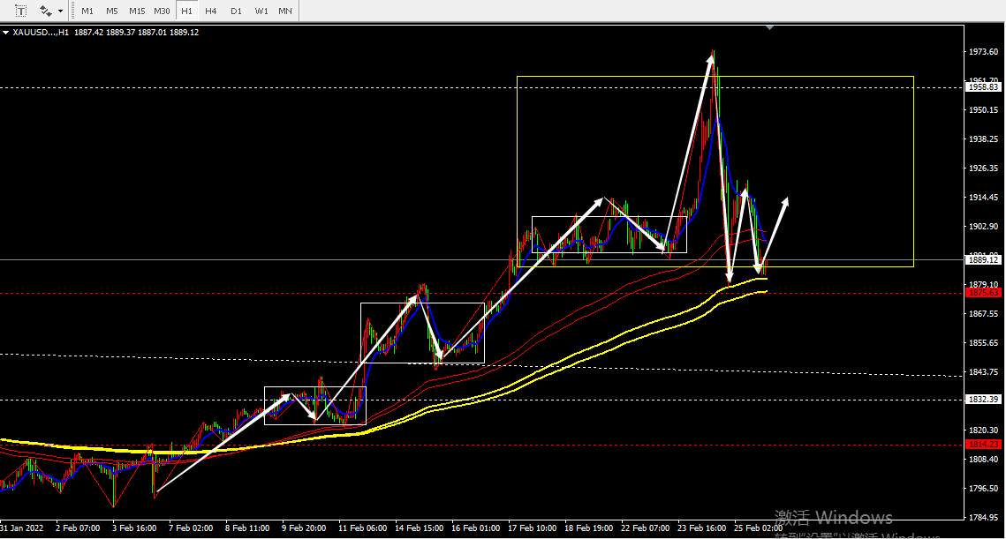Click the 17 Feb 10:00 time label
The height and width of the screenshot is (539, 1006).
[x=532, y=528]
